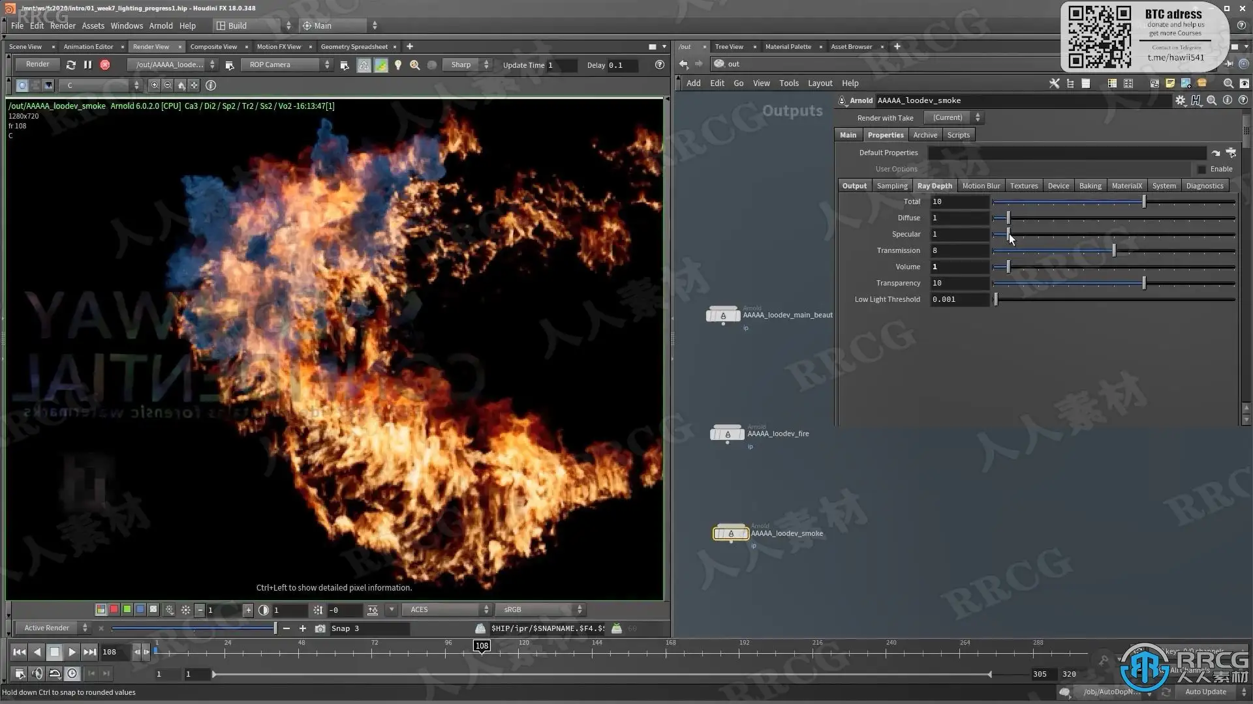Toggle the pin on the network pane
The width and height of the screenshot is (1253, 704).
[1229, 64]
